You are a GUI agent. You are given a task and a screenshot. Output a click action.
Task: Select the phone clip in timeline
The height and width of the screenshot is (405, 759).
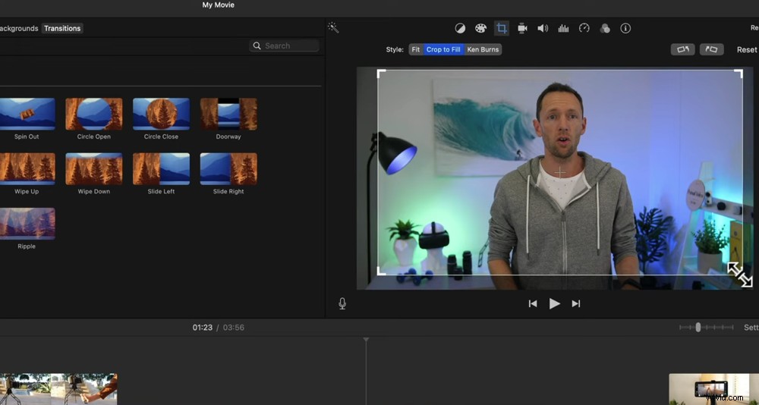coord(714,389)
